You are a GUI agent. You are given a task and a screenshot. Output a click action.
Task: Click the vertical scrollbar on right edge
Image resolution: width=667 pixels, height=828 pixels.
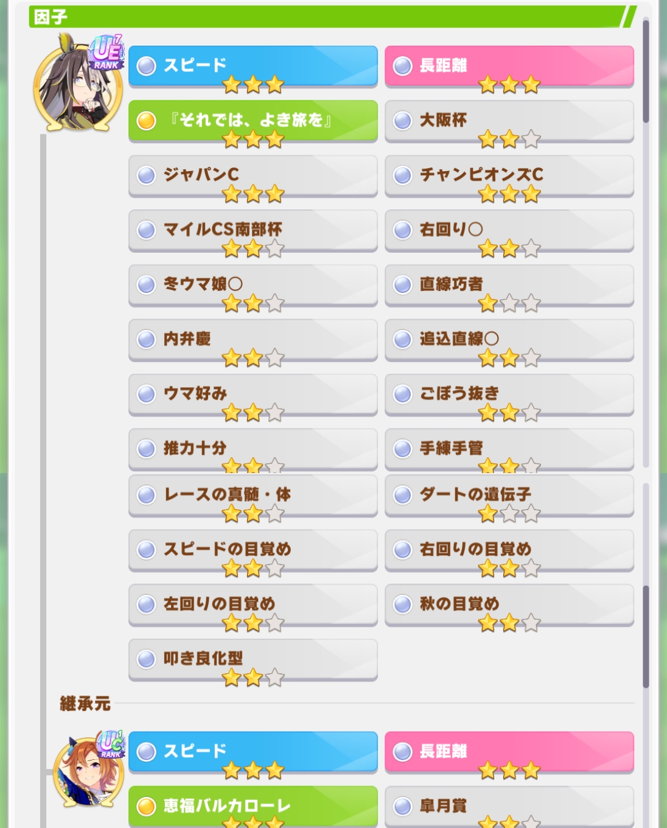coord(646,353)
